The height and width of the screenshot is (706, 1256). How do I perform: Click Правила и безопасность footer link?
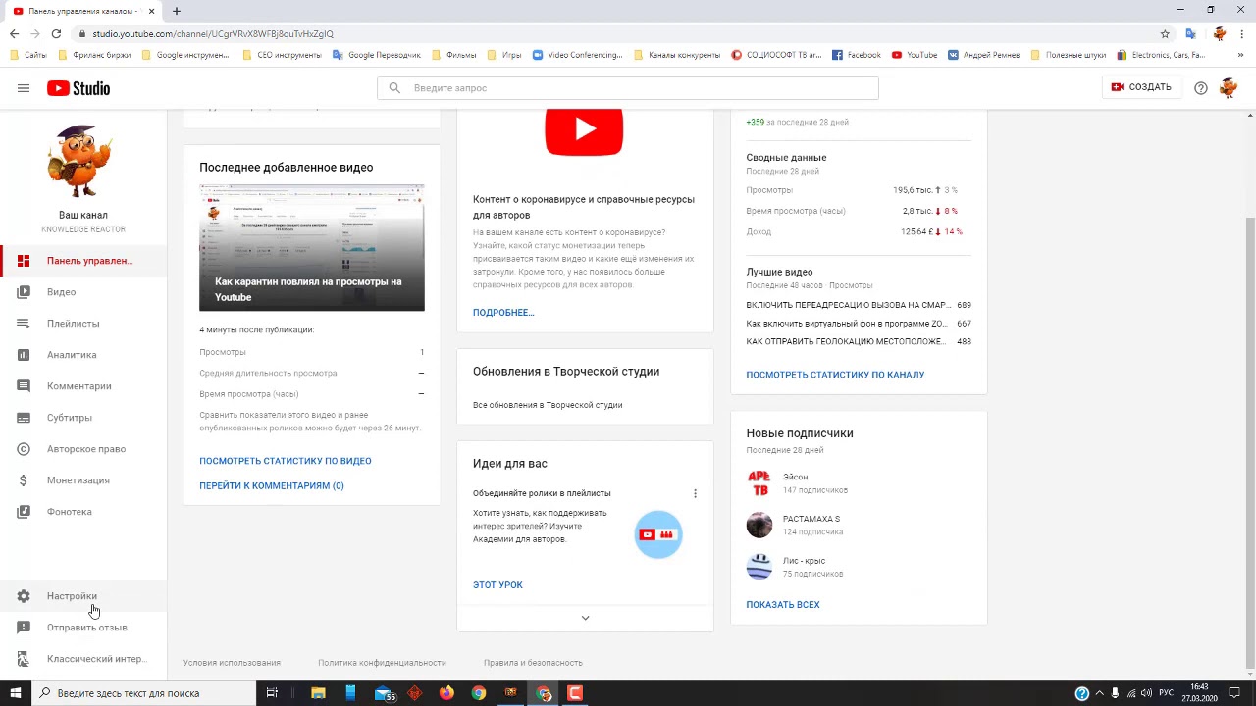(533, 663)
